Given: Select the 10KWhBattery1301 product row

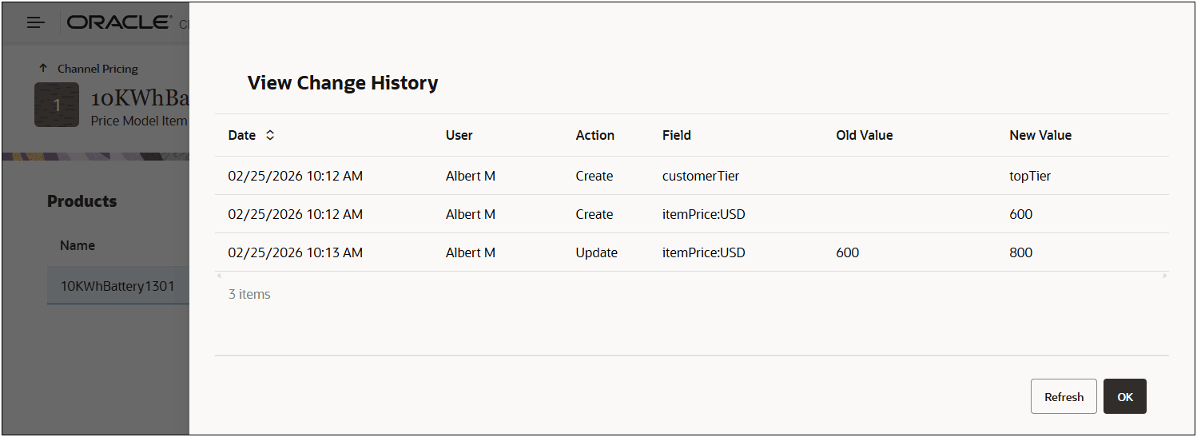Looking at the screenshot, I should point(117,285).
